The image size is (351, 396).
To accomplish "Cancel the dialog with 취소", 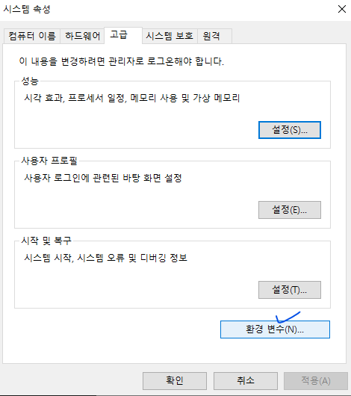I will [x=246, y=380].
